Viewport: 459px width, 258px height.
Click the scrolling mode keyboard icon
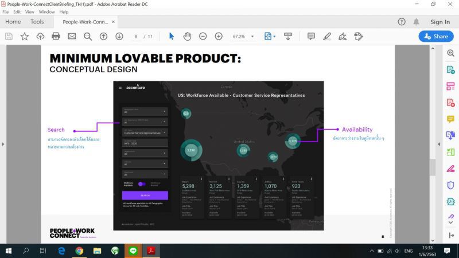point(288,36)
